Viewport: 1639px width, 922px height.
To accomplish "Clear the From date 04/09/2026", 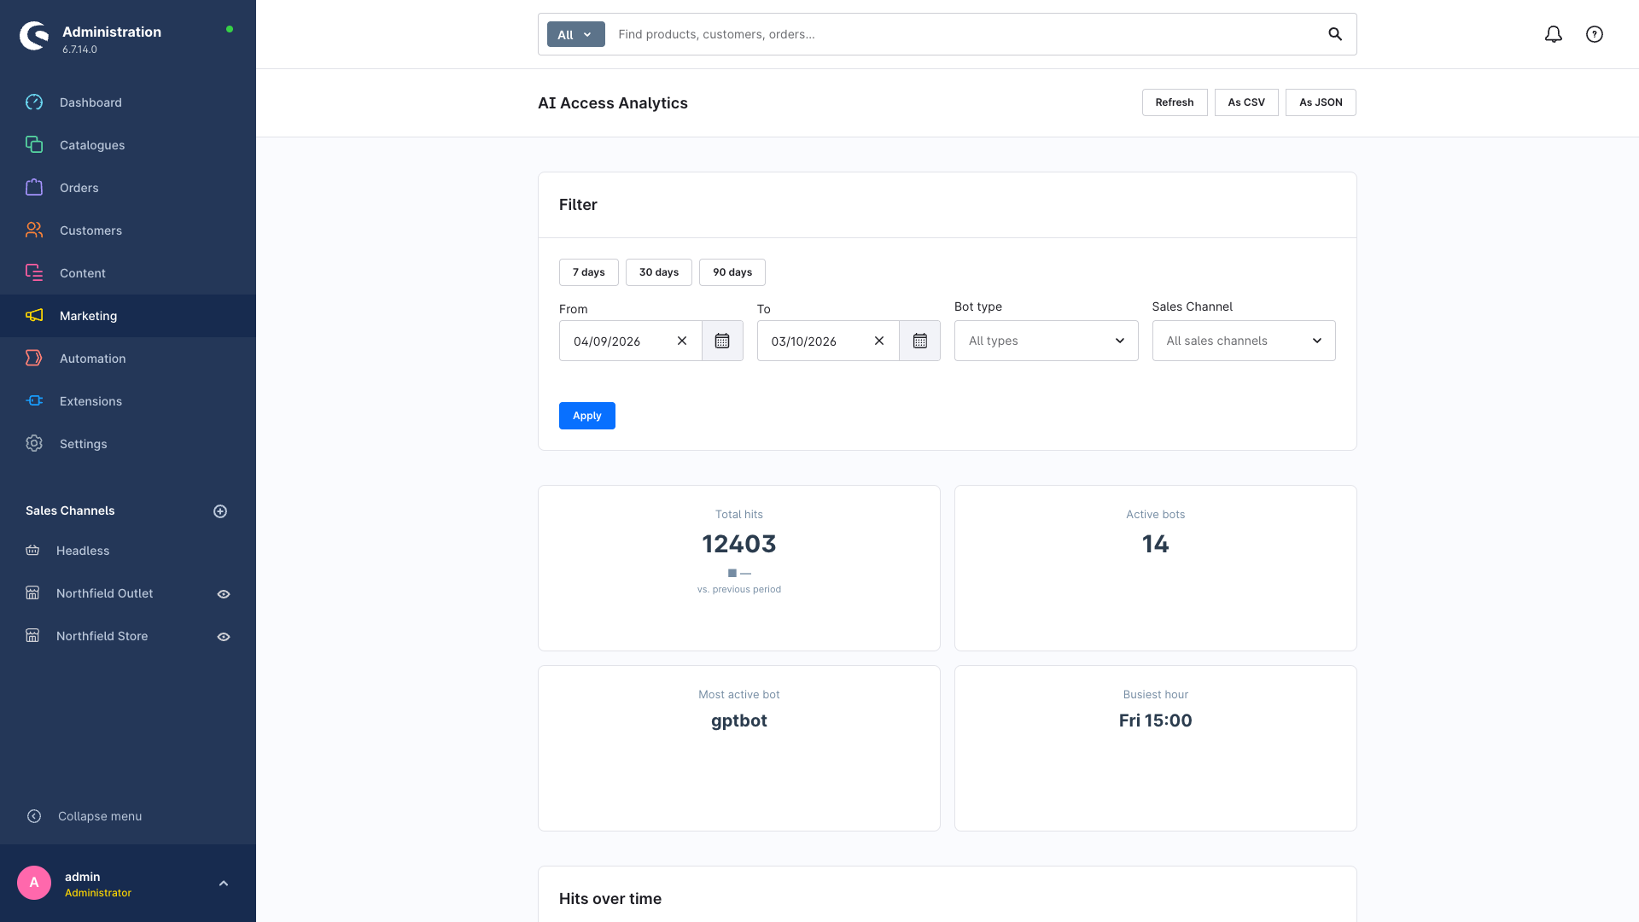I will [682, 341].
